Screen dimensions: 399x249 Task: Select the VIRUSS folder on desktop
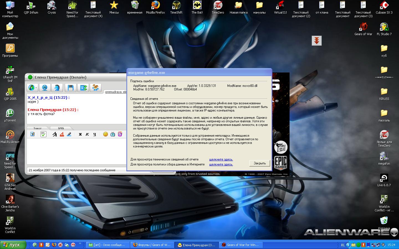pos(384,94)
